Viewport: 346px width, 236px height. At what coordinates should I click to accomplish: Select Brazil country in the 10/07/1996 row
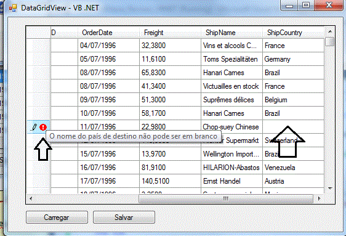click(293, 113)
